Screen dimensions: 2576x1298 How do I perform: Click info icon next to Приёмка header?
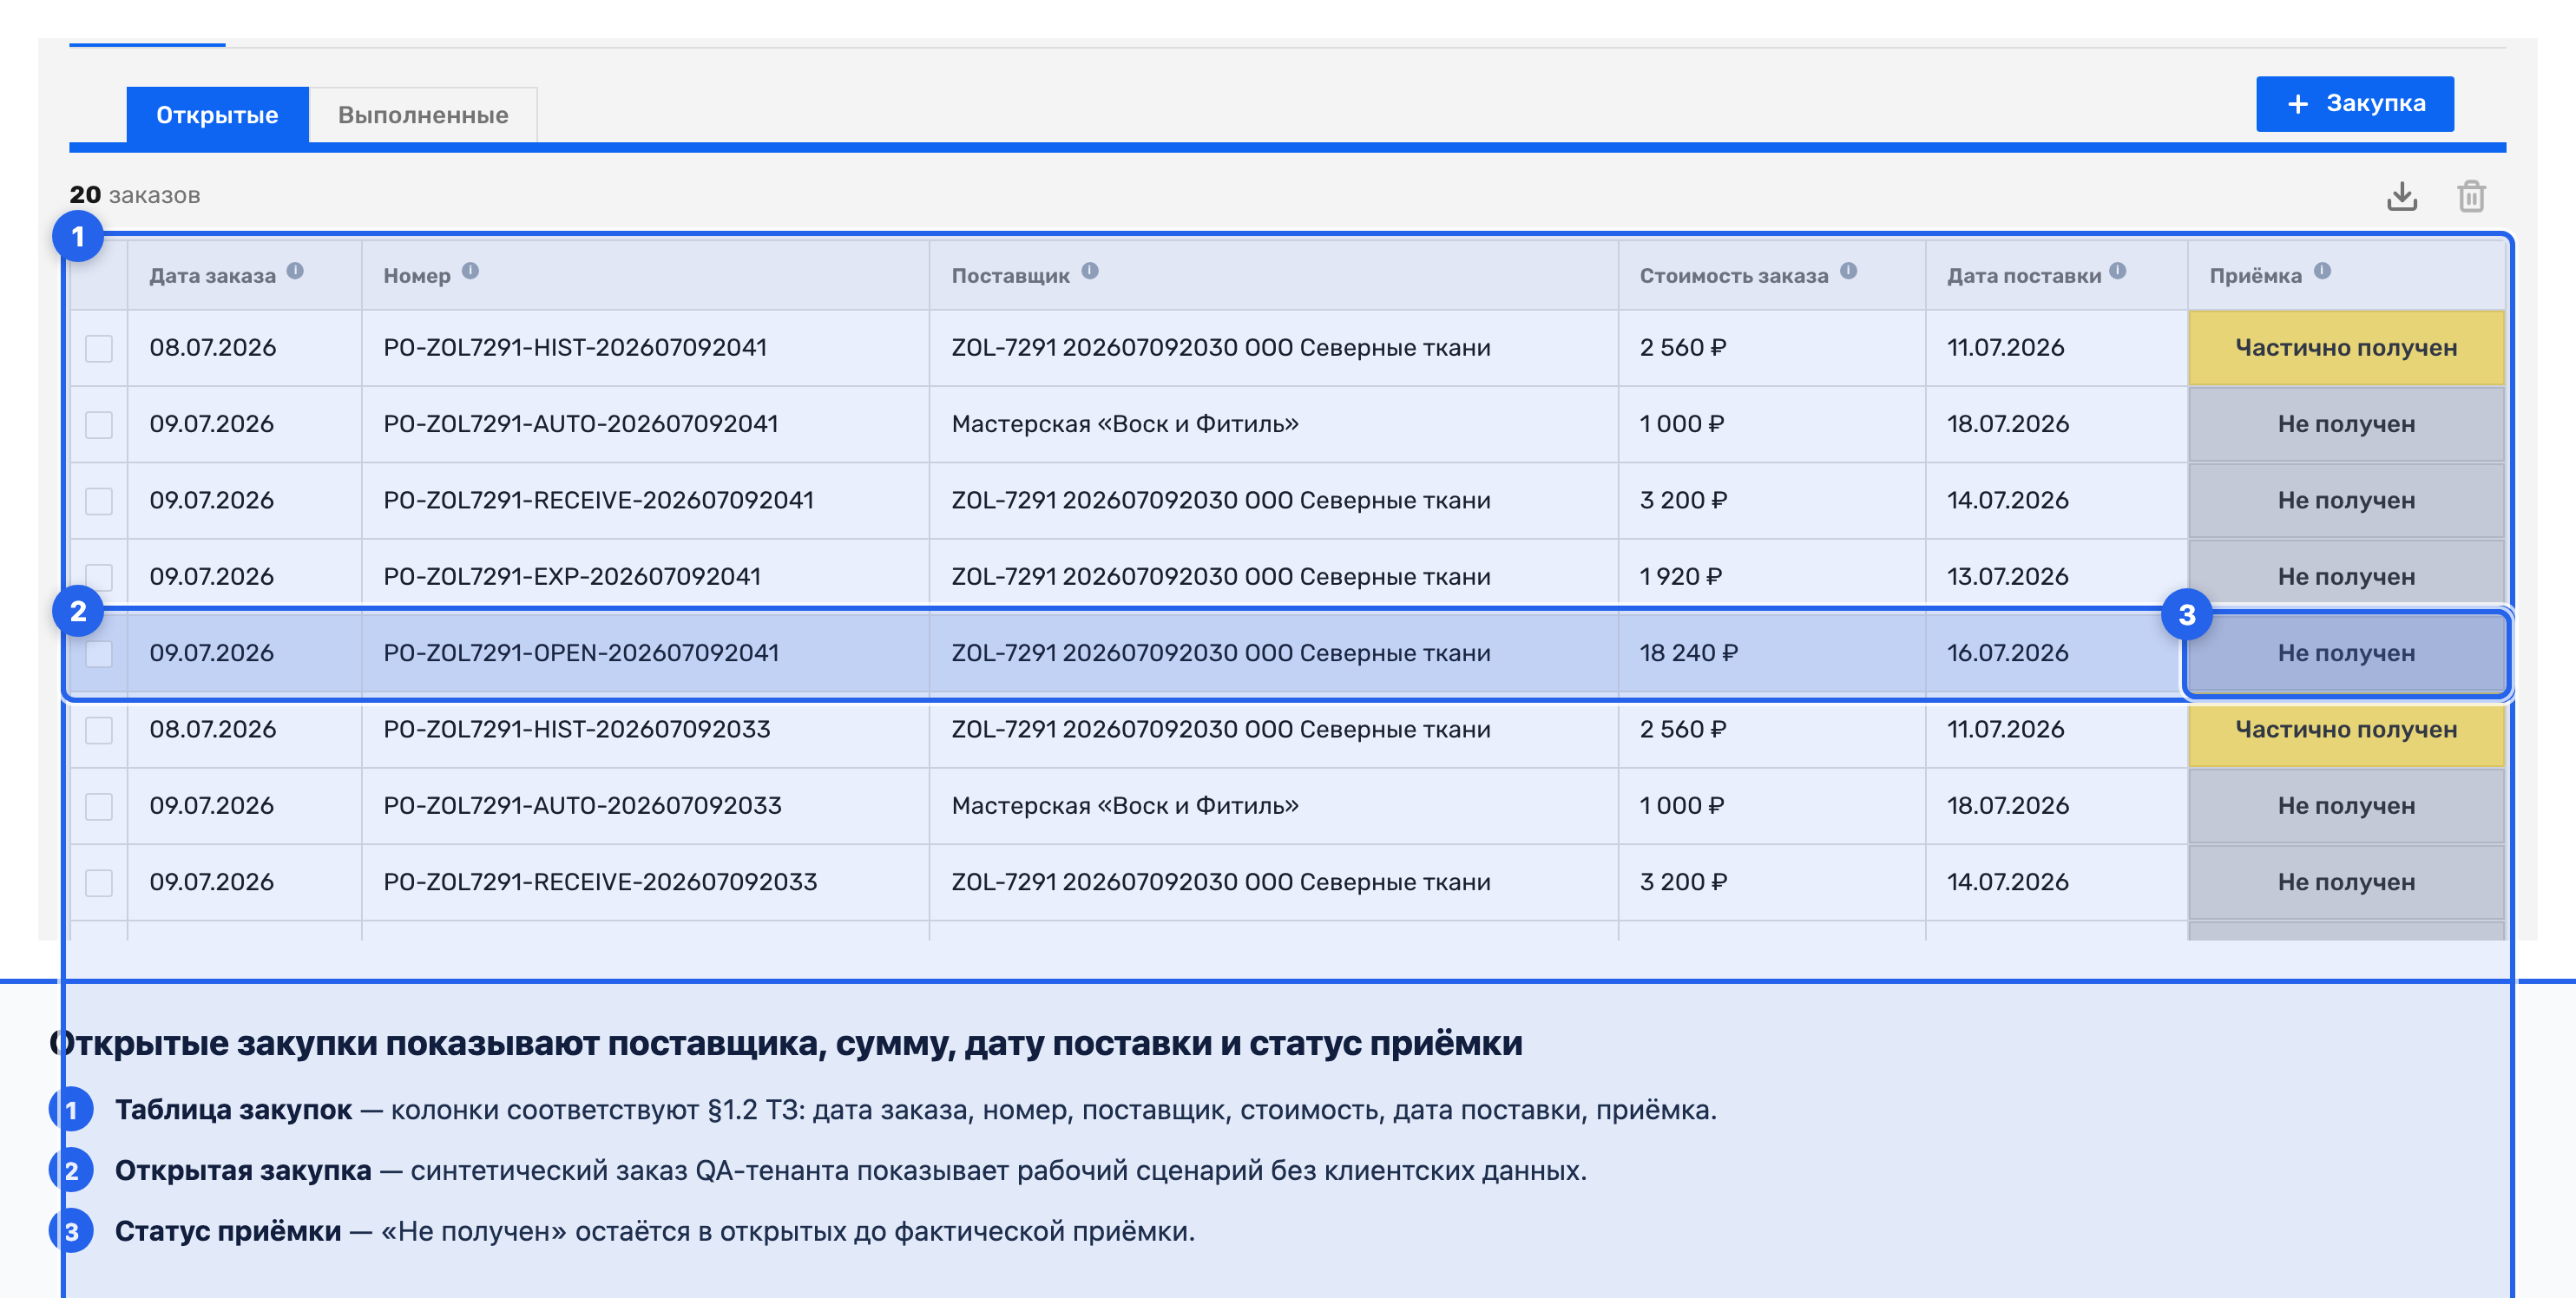pos(2322,271)
